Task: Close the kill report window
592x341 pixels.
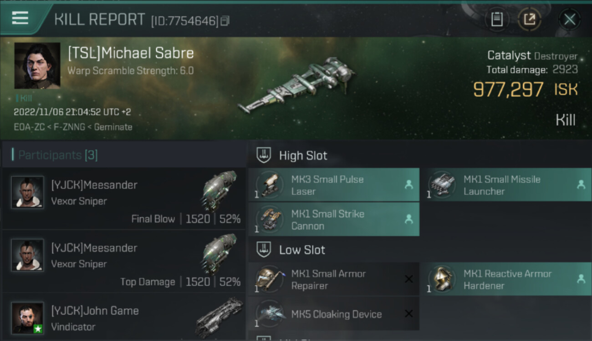Action: tap(570, 19)
